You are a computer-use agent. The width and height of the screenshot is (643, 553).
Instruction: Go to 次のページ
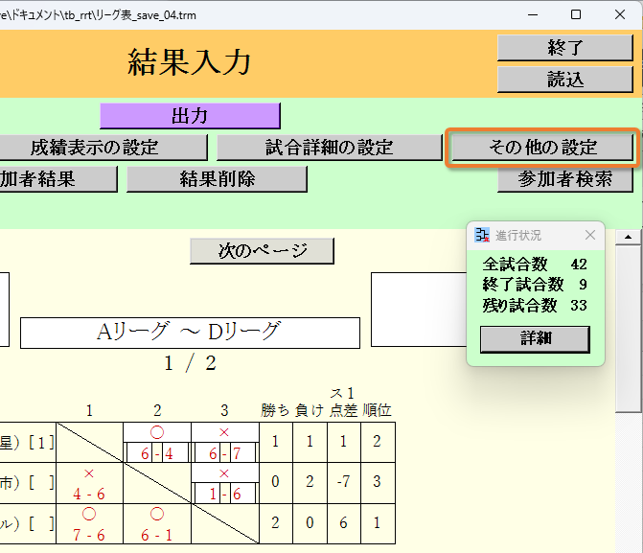pyautogui.click(x=262, y=251)
